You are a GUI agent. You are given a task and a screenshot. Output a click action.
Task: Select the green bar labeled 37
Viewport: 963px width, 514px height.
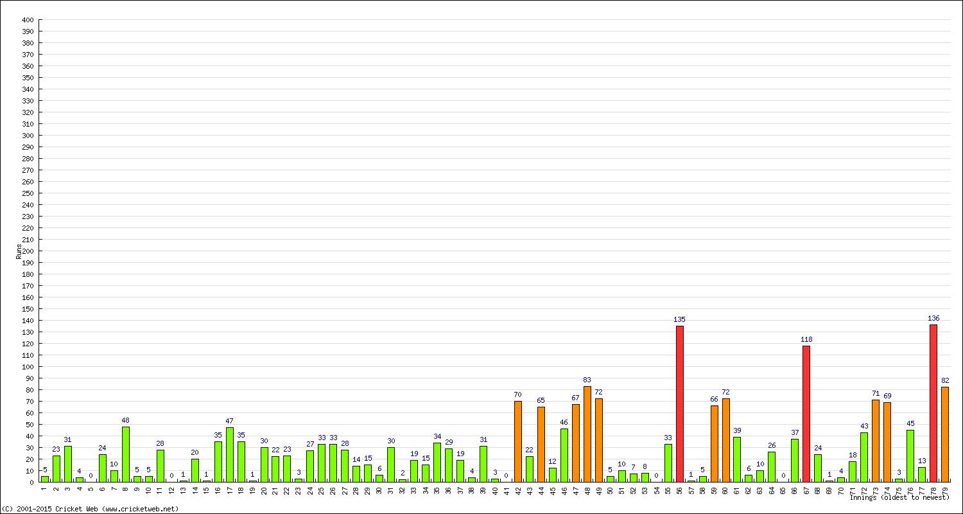point(795,461)
